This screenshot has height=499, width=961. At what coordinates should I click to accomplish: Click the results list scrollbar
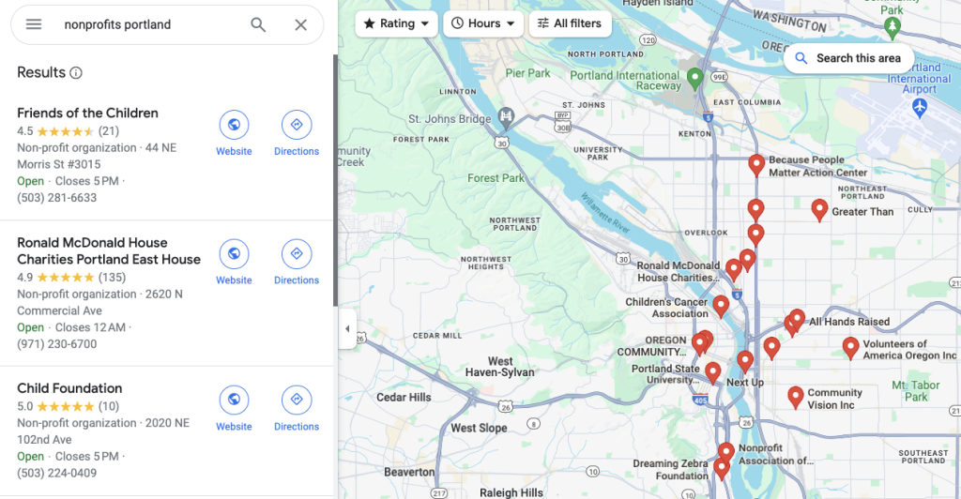pyautogui.click(x=335, y=181)
